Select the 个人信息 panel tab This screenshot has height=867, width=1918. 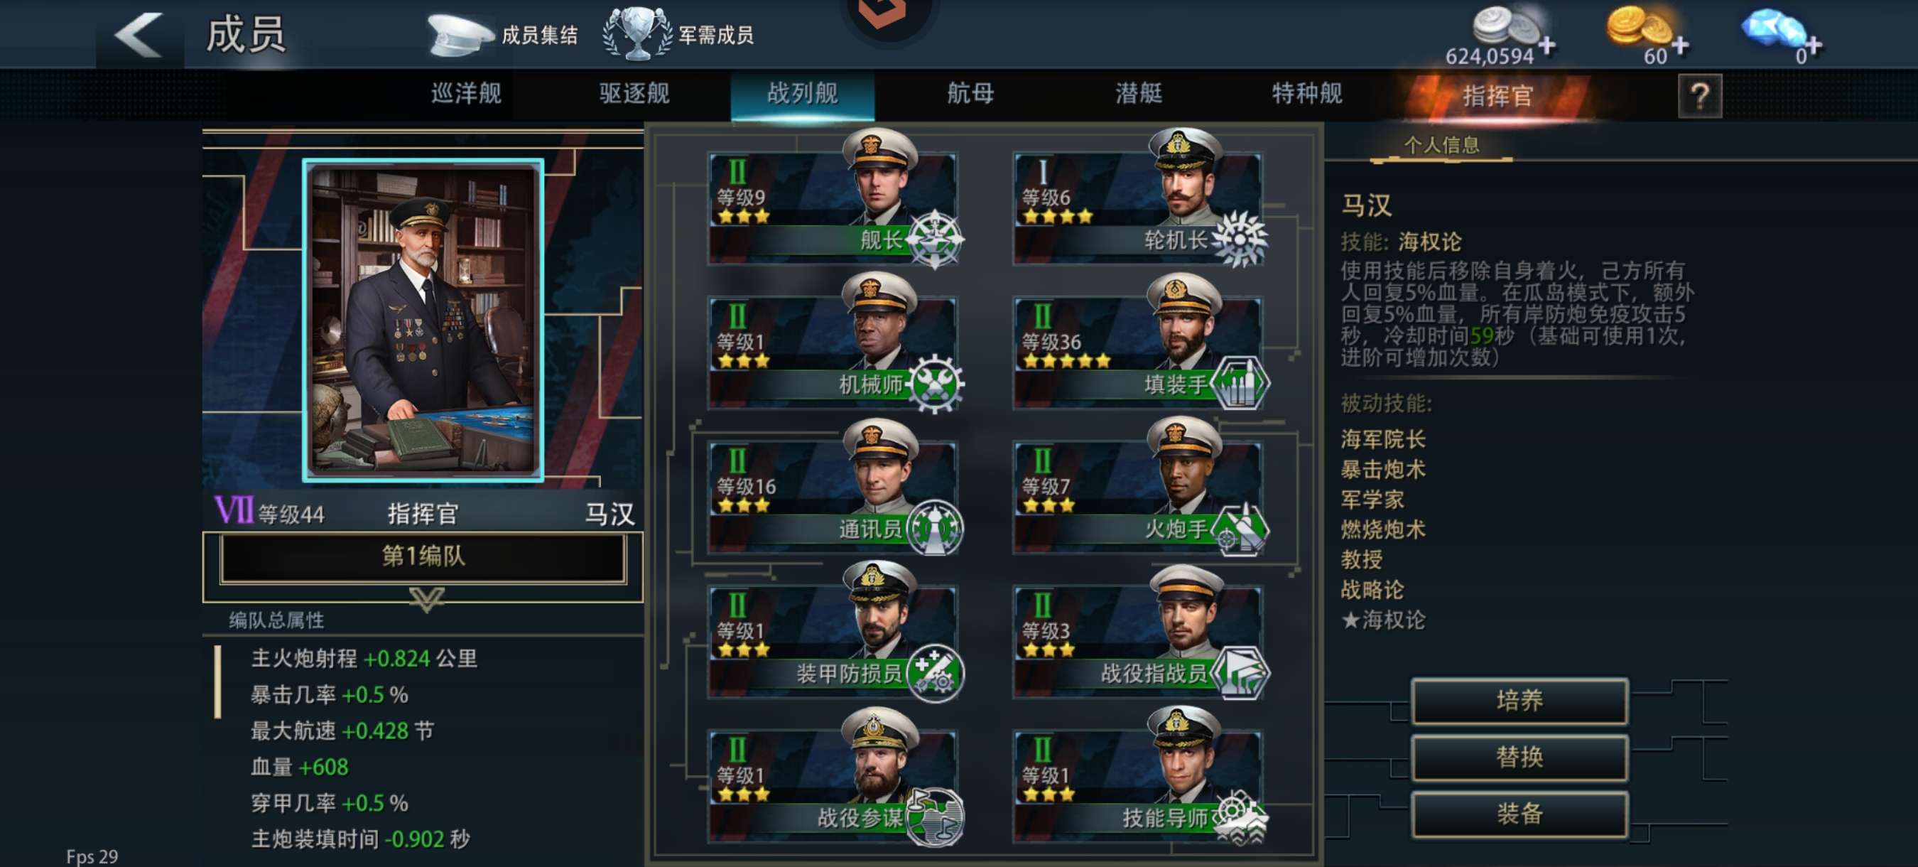click(x=1441, y=144)
